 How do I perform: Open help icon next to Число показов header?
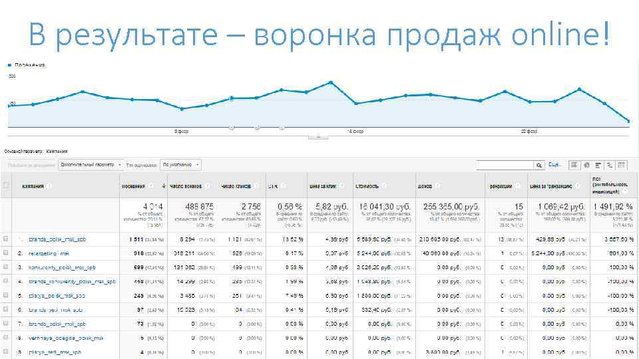click(208, 186)
